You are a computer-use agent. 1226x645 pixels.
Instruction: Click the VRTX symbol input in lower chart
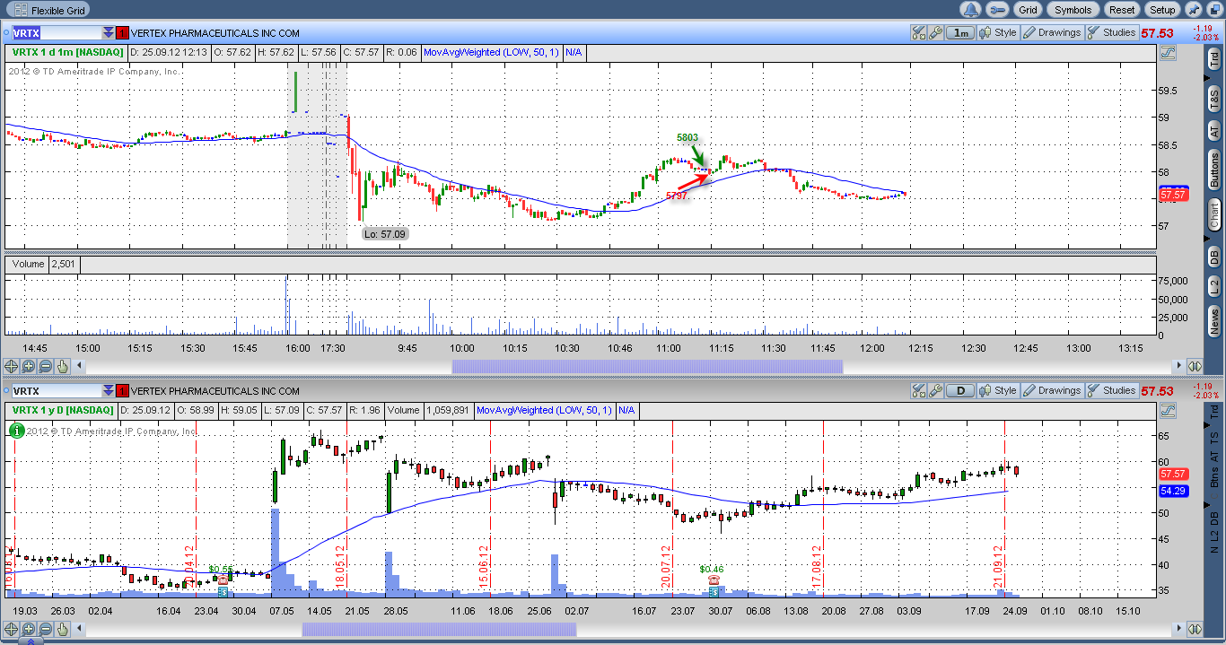click(54, 391)
